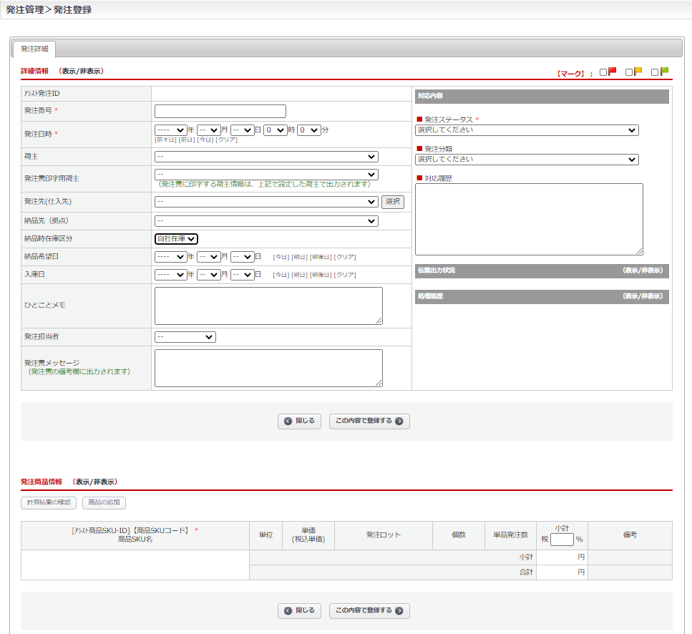
Task: Click 明後日 link in 納品希望日 row
Action: click(x=321, y=257)
